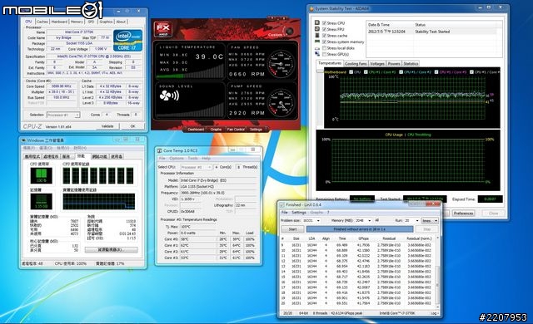The width and height of the screenshot is (533, 324).
Task: Enable Stress GPU(s) checkbox
Action: click(324, 54)
